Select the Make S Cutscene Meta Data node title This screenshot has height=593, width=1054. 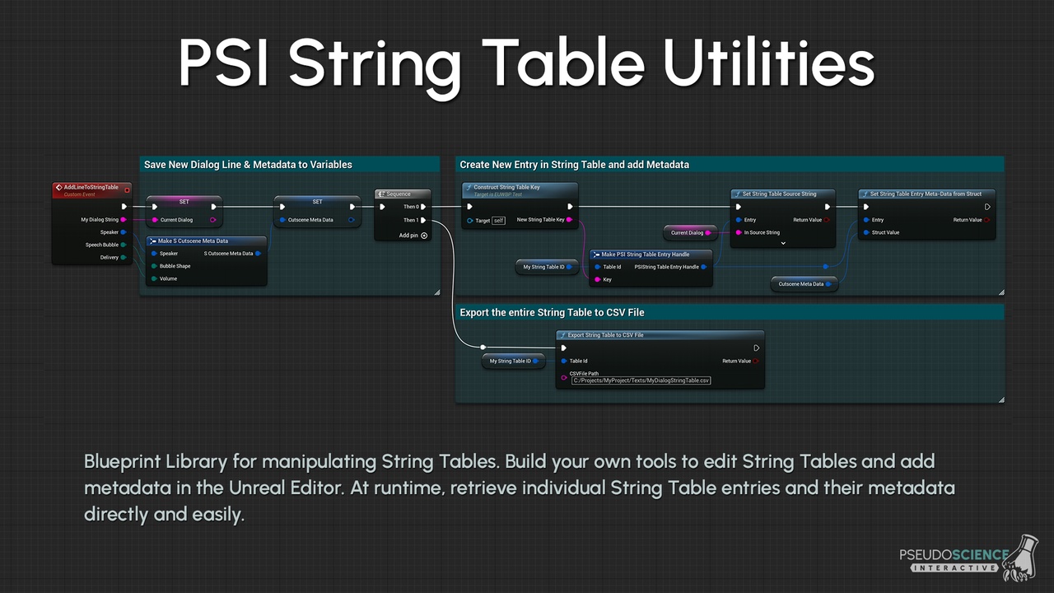pyautogui.click(x=193, y=241)
